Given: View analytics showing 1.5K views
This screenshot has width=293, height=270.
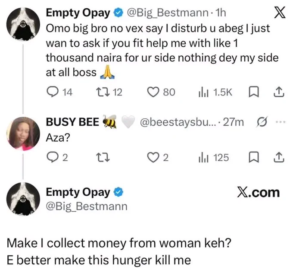Looking at the screenshot, I should 215,92.
